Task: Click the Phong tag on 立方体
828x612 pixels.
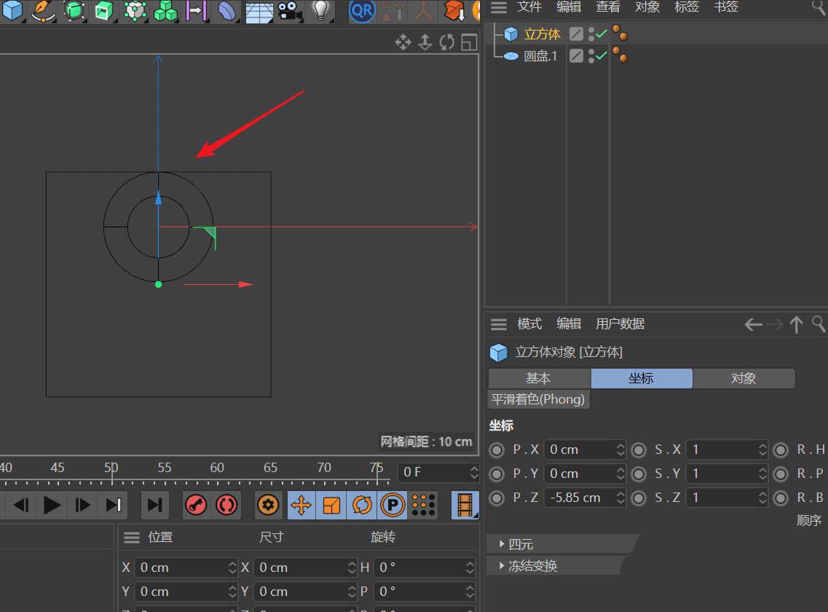Action: click(x=620, y=34)
